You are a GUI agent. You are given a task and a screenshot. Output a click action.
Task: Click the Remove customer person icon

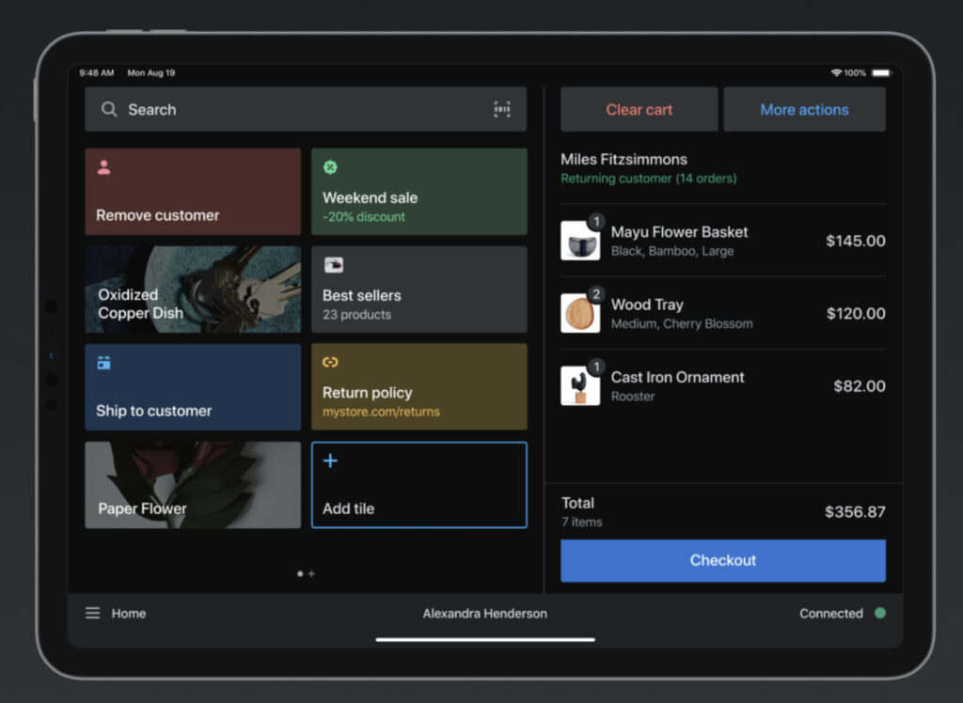[104, 167]
